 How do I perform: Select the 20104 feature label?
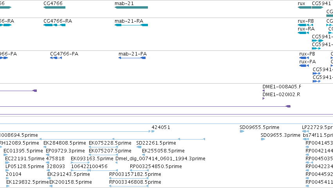[x=14, y=174]
